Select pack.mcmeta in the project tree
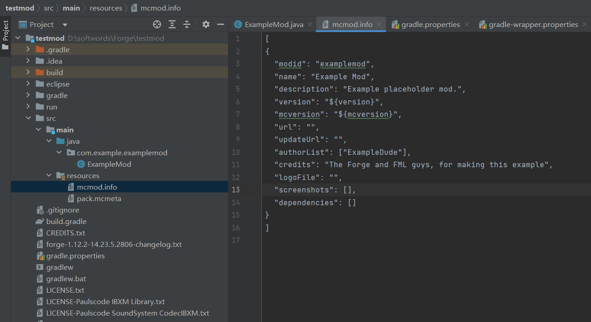Screen dimensions: 591x322 click(x=99, y=198)
